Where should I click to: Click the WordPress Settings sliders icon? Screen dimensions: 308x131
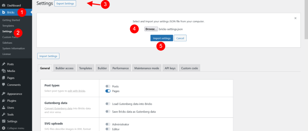(x=4, y=121)
